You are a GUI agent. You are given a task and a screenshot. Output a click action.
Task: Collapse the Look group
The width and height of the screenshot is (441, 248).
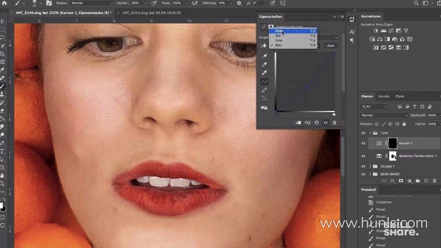coord(370,133)
